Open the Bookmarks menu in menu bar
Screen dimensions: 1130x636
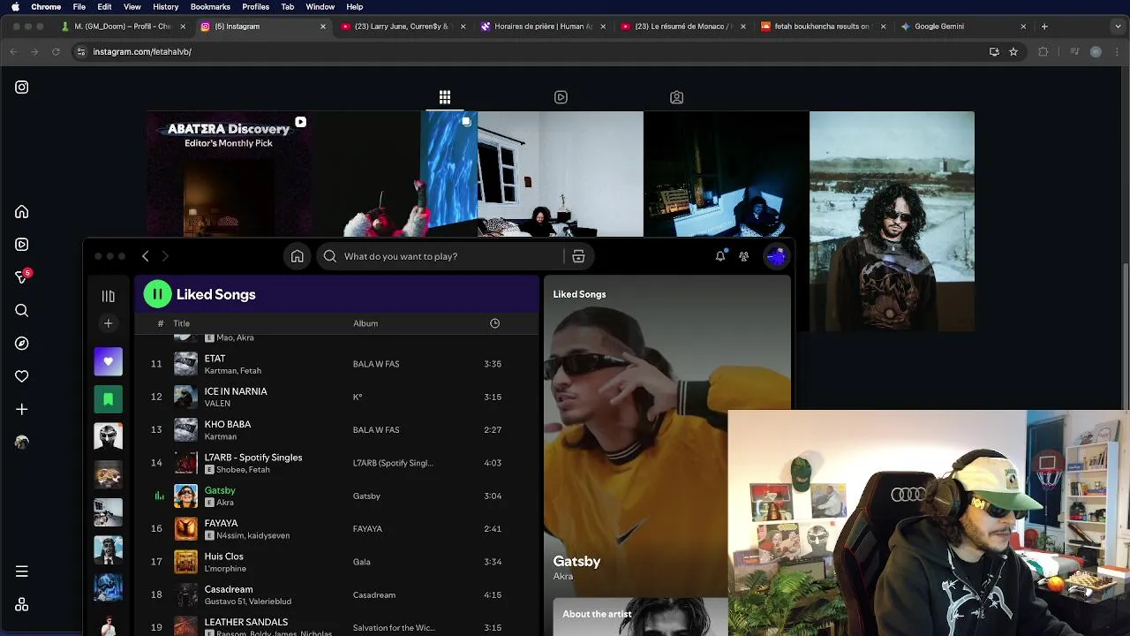click(x=210, y=7)
